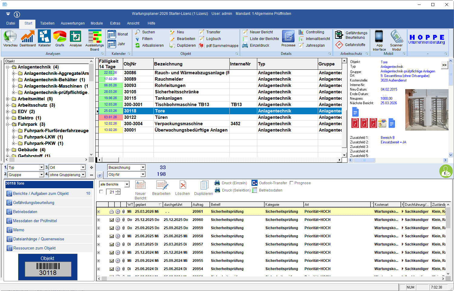Collapse the Fuhrpark tree node
This screenshot has width=454, height=291.
(x=8, y=124)
